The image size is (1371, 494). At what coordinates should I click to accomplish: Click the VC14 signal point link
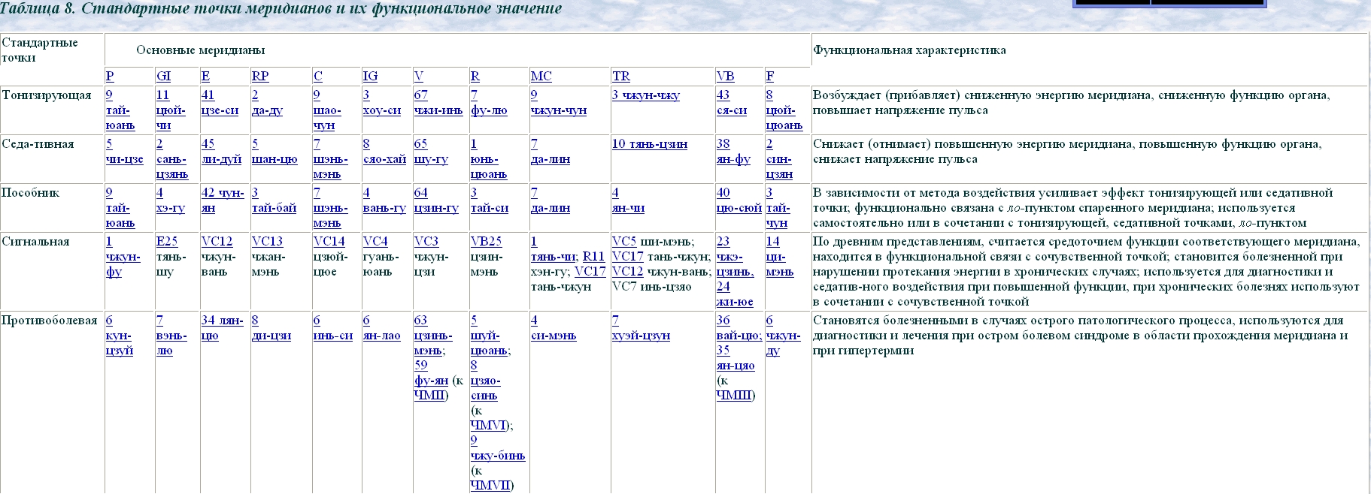tap(329, 242)
